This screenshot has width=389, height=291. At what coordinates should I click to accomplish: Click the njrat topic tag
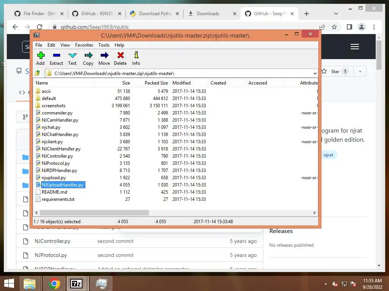tap(329, 155)
